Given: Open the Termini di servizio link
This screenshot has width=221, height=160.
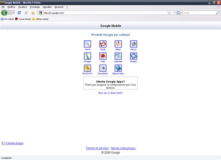Looking at the screenshot, I should [x=97, y=148].
